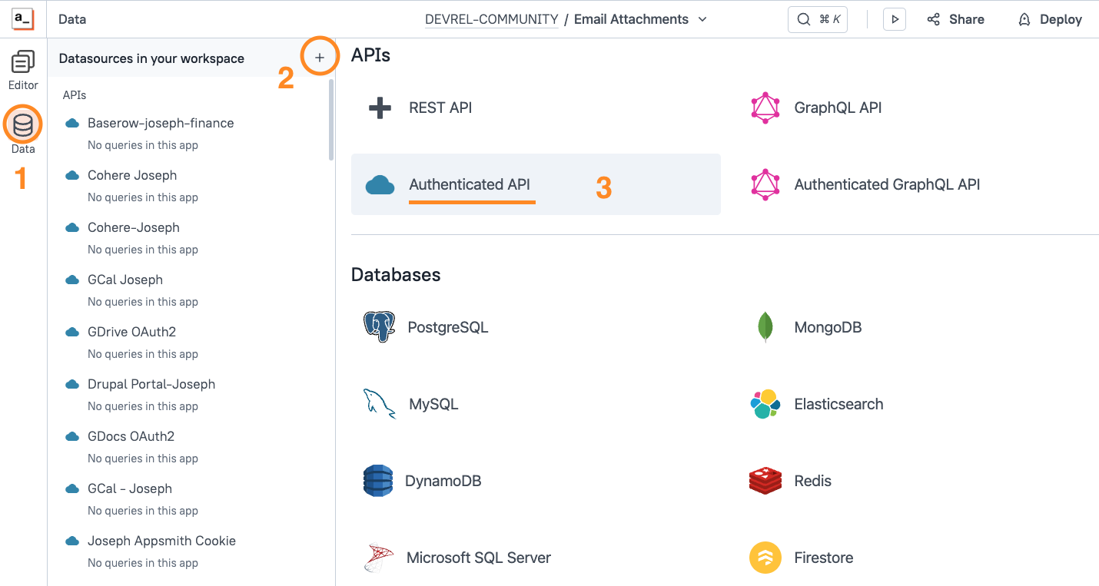The width and height of the screenshot is (1099, 586).
Task: Click the Firestore logo icon
Action: click(x=765, y=558)
